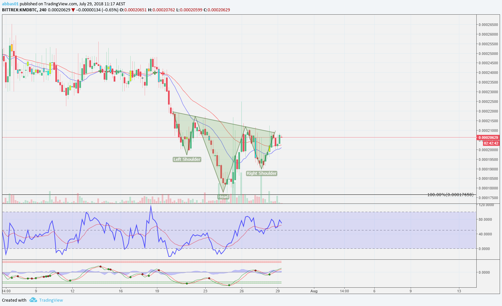
Task: Click the 0.00023000 price axis label
Action: (x=488, y=92)
